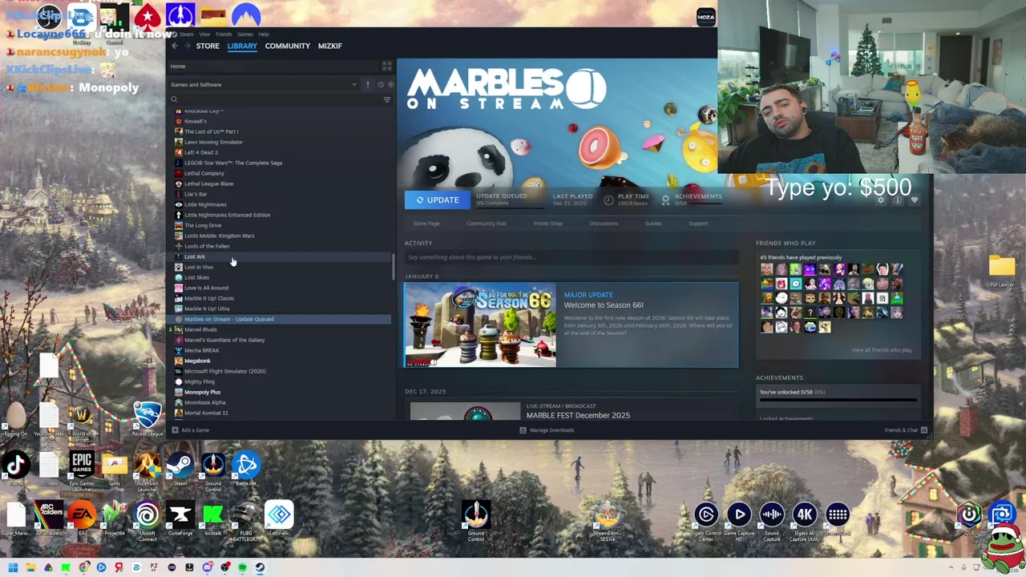Select Liar's Bar in the library list
The width and height of the screenshot is (1026, 577).
[x=196, y=194]
